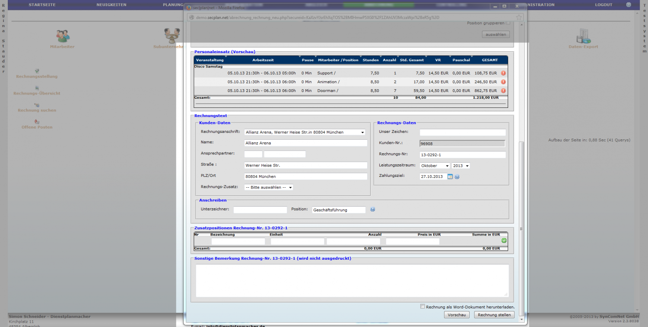Click the first Ansprechpartner input field
The height and width of the screenshot is (327, 648).
click(253, 154)
